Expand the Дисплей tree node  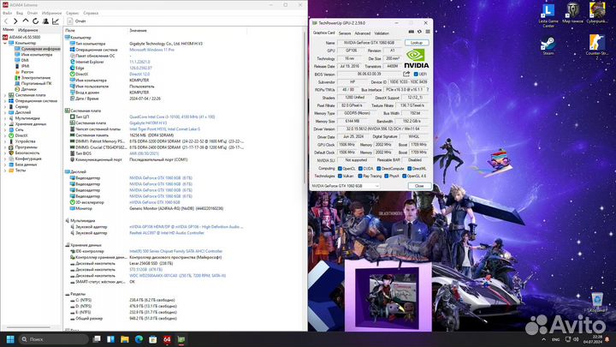[5, 112]
